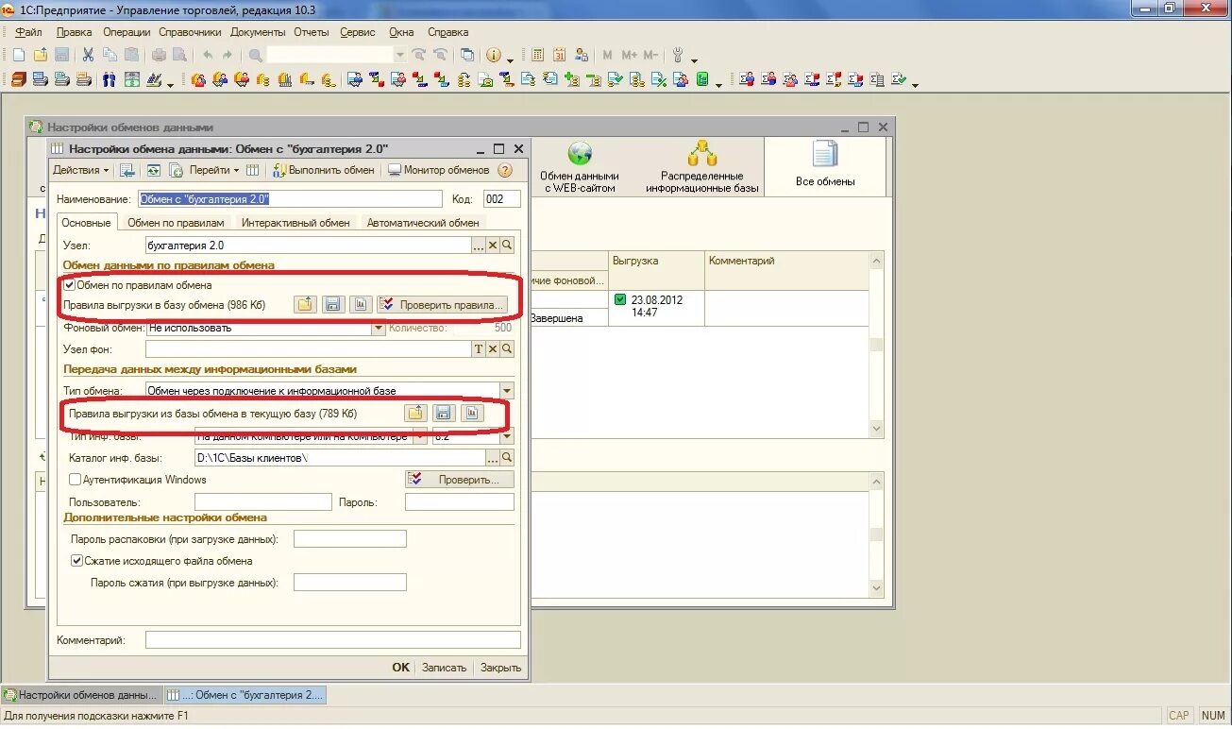The image size is (1232, 729).
Task: Open the Сервис menu
Action: 357,32
